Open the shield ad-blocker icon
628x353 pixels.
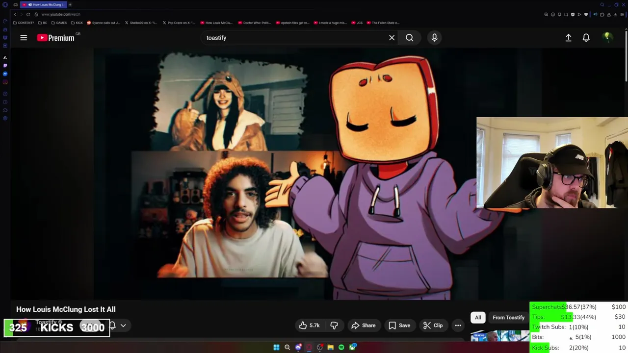573,14
